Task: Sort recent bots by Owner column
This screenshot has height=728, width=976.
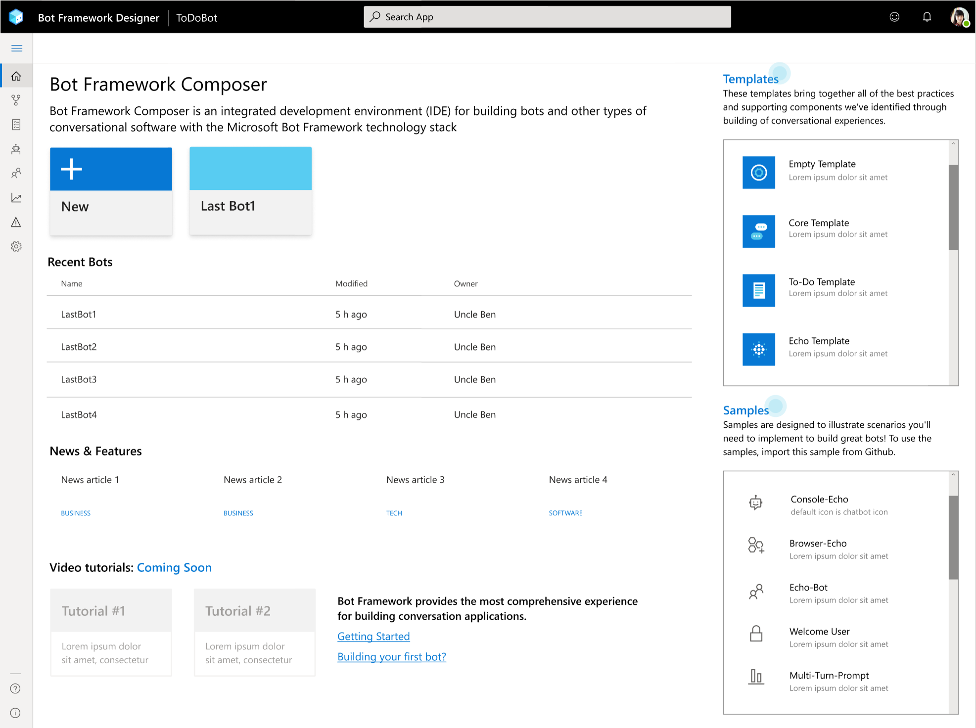Action: [x=466, y=283]
